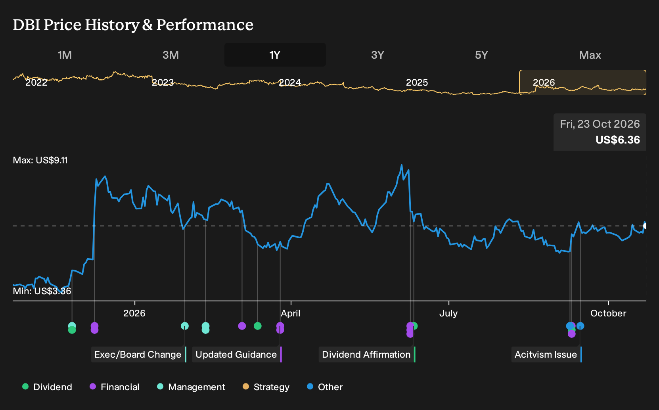659x410 pixels.
Task: Switch to the 5Y time range
Action: pyautogui.click(x=481, y=55)
